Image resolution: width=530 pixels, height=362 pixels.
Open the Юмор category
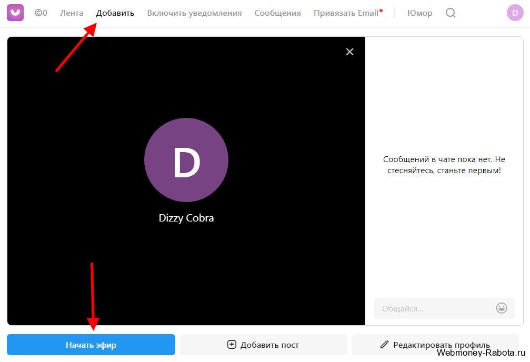pyautogui.click(x=420, y=13)
